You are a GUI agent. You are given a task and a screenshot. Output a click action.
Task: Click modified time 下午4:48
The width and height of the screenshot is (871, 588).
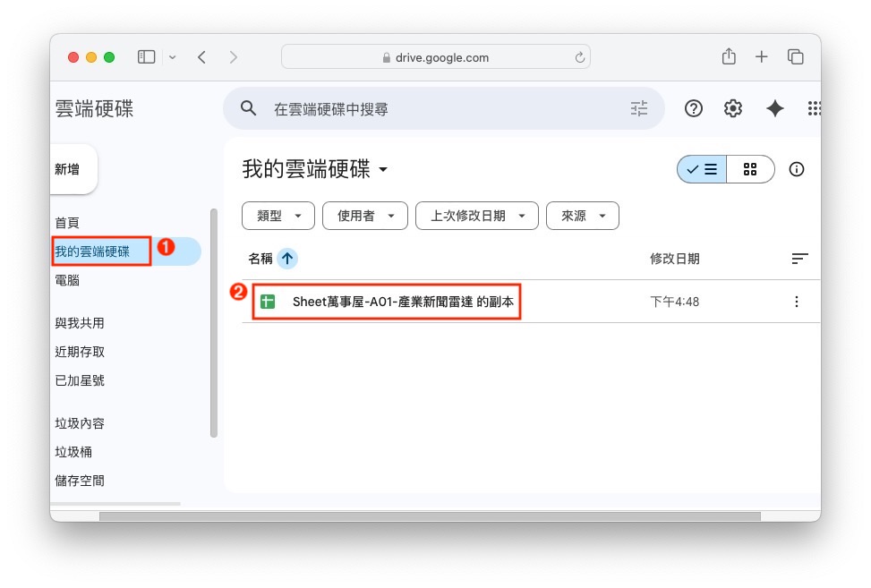(675, 302)
